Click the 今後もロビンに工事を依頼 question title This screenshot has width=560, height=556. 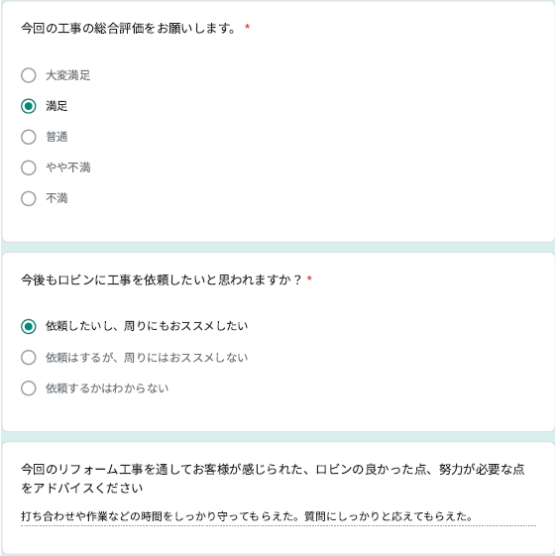point(162,279)
